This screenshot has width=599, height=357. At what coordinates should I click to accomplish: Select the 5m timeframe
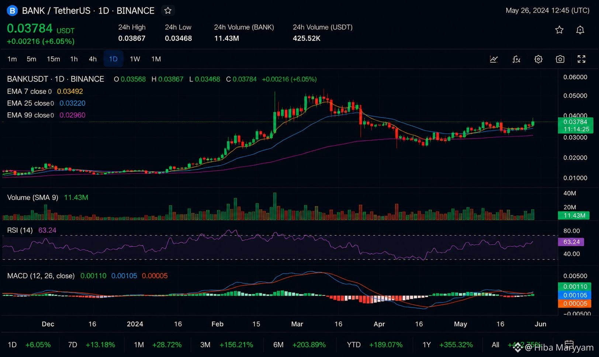[31, 59]
